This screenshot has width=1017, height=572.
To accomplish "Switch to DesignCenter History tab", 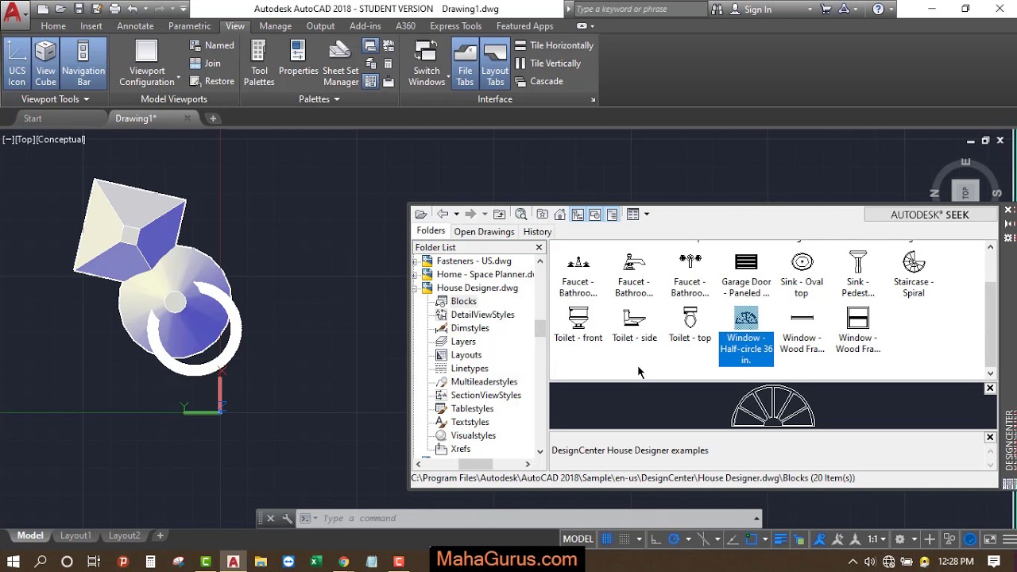I will 537,232.
